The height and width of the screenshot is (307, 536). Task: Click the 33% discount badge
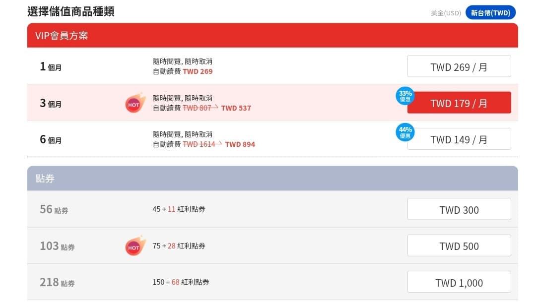(x=405, y=96)
